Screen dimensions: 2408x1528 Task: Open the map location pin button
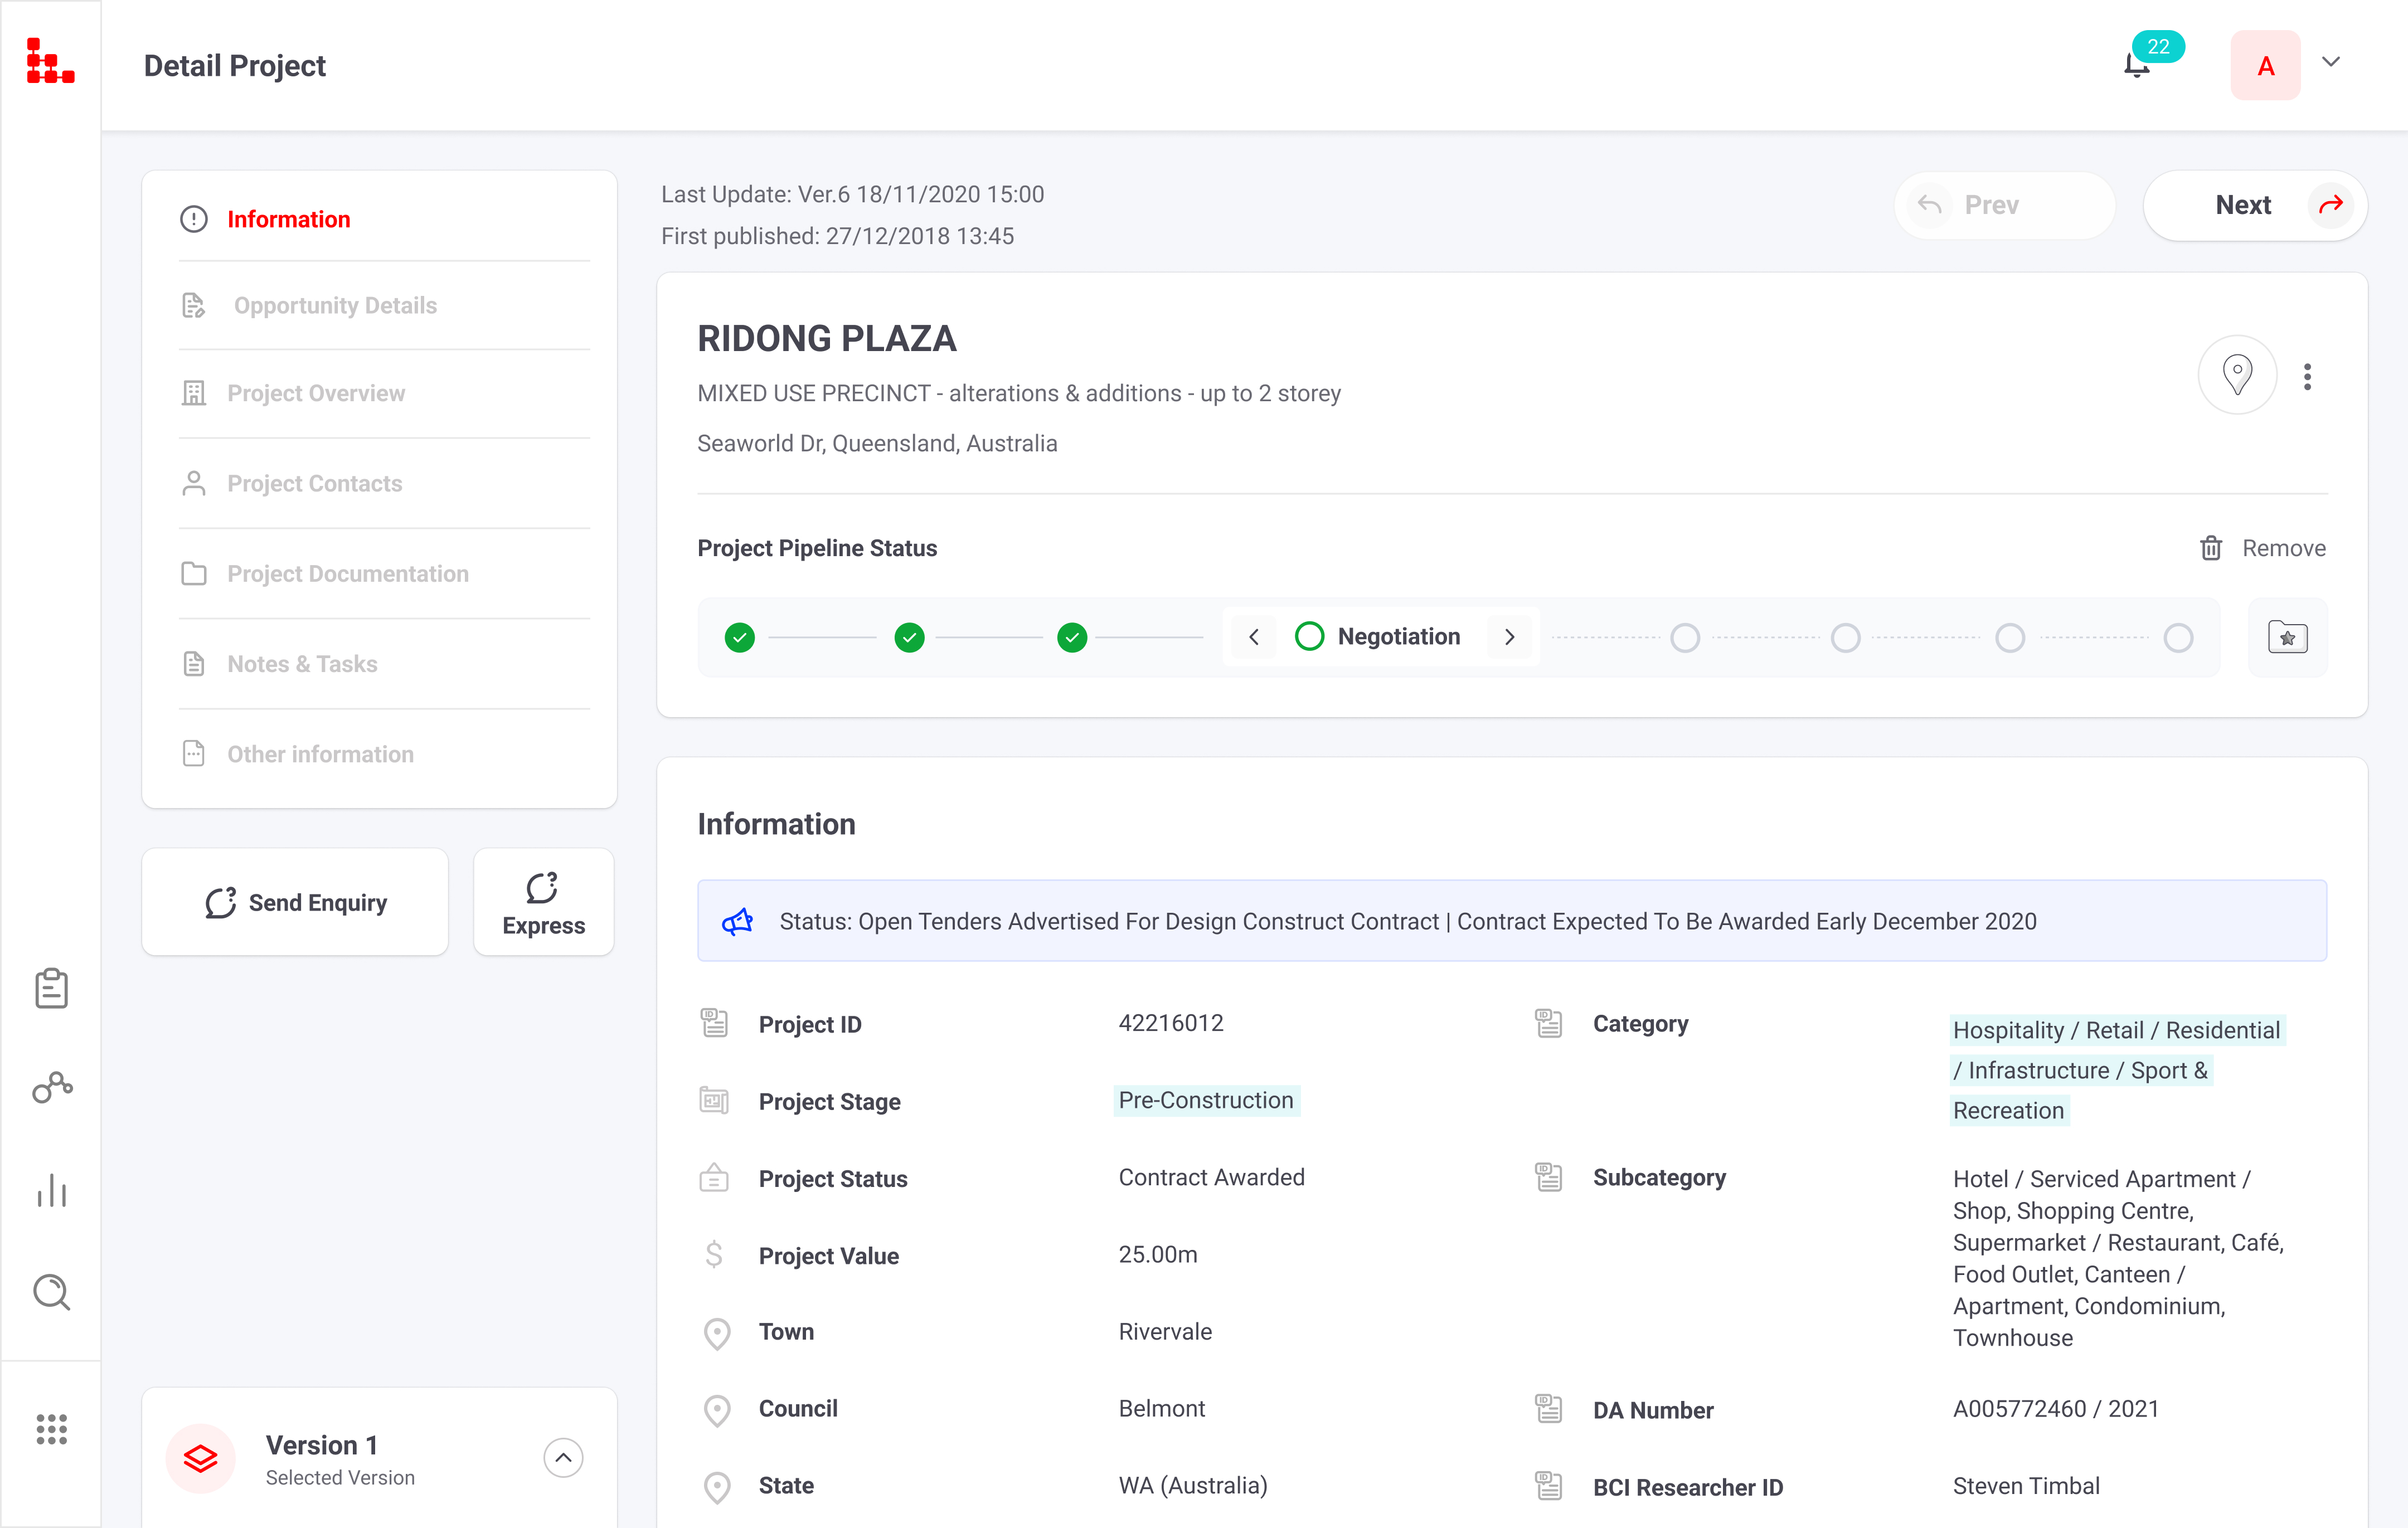coord(2237,375)
